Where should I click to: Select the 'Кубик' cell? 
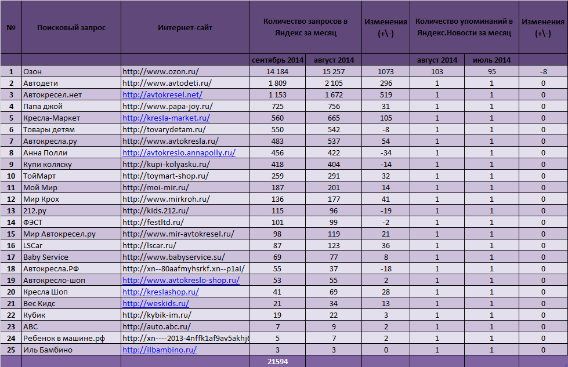coord(71,315)
